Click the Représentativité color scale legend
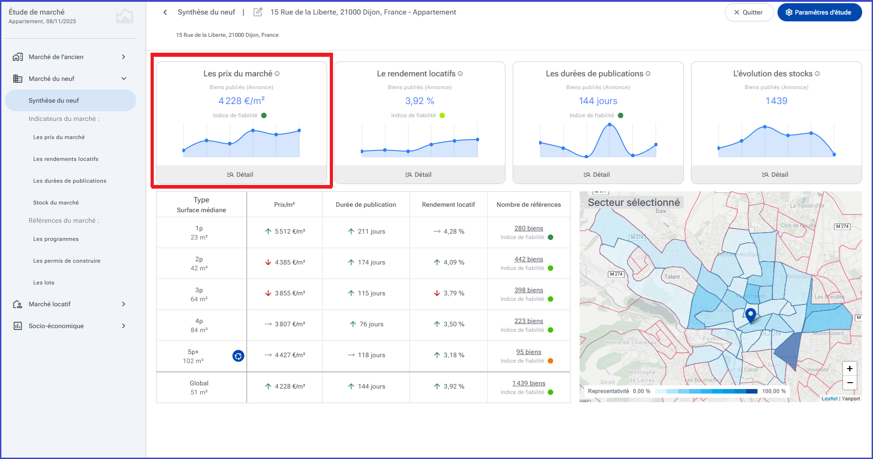The height and width of the screenshot is (459, 873). [x=706, y=391]
